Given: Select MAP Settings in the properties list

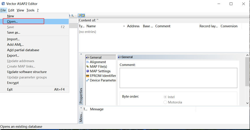Looking at the screenshot, I should [x=101, y=71].
